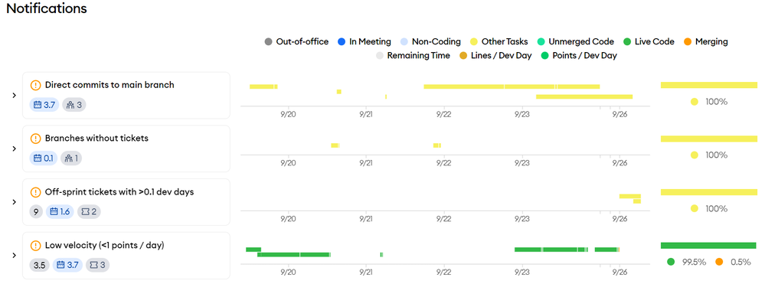
Task: Click the yellow 100% bar for Direct commits
Action: click(708, 85)
